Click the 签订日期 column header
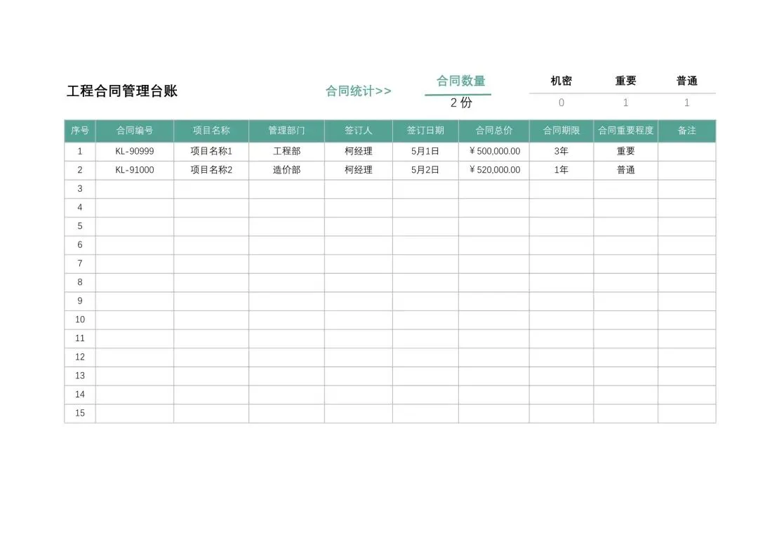758x533 pixels. point(425,131)
